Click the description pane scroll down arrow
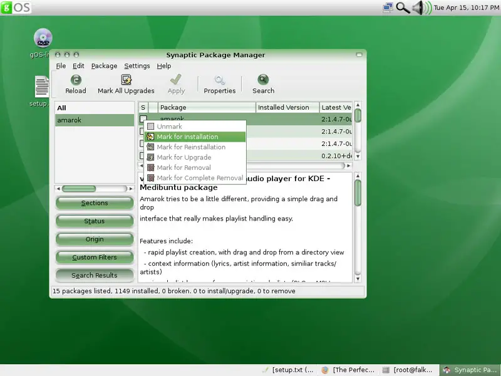This screenshot has height=376, width=501. point(358,279)
